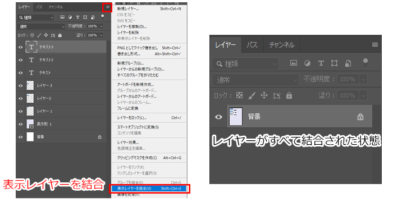The image size is (393, 202).
Task: Click type layer filter icon in multi-layer panel
Action: pos(77,17)
